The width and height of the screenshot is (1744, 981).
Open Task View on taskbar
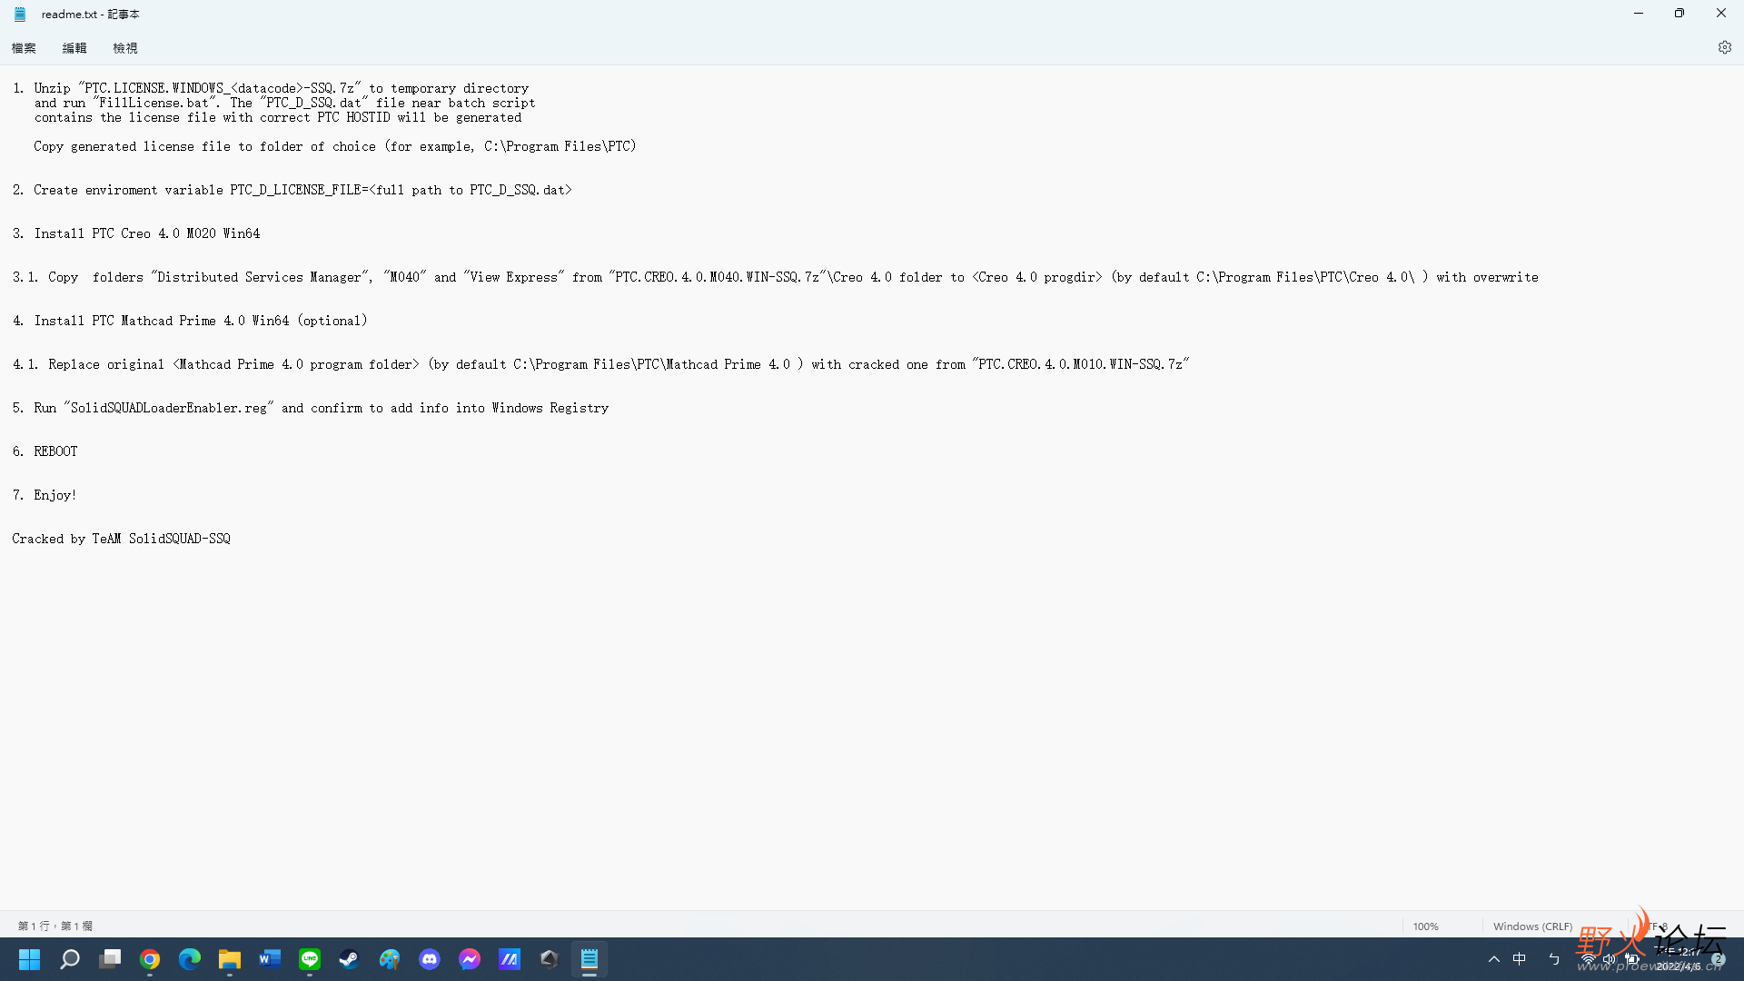click(x=110, y=959)
